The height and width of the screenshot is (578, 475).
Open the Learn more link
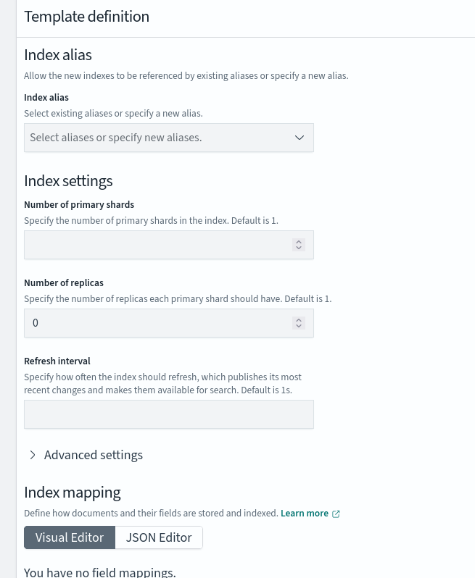pyautogui.click(x=305, y=513)
